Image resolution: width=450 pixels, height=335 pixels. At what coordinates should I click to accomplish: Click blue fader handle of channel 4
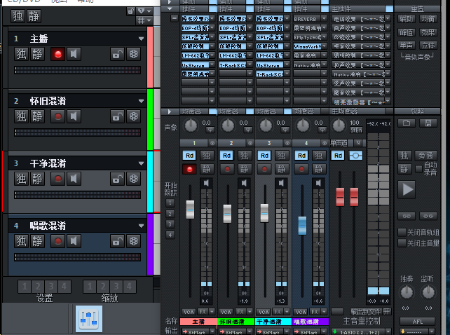(x=302, y=226)
